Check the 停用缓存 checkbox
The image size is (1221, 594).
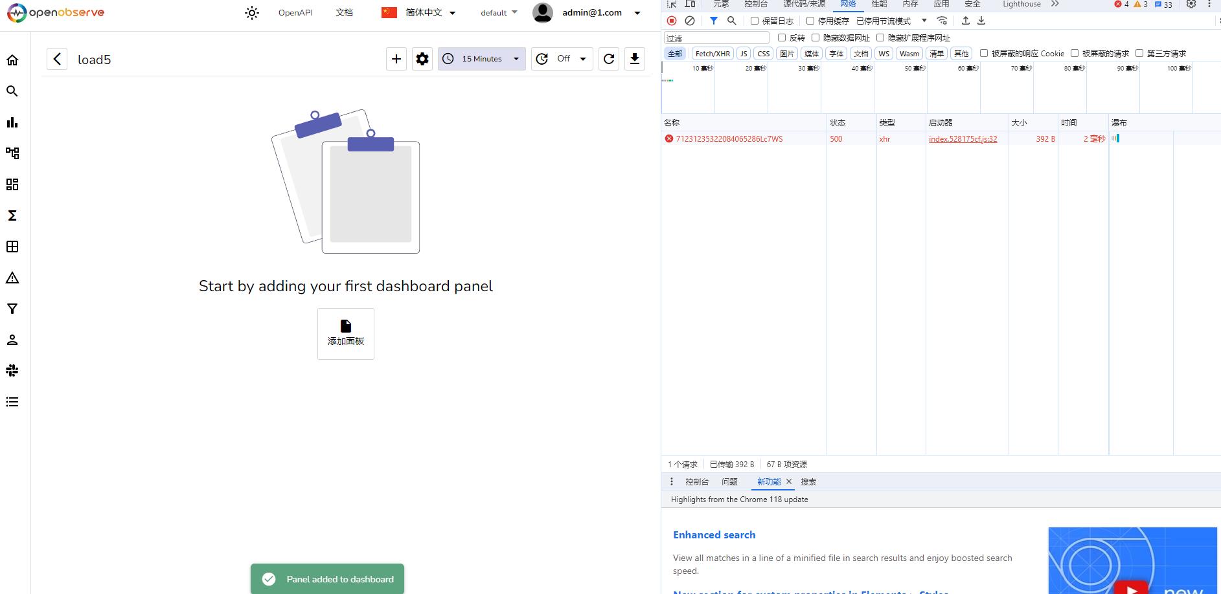click(810, 20)
